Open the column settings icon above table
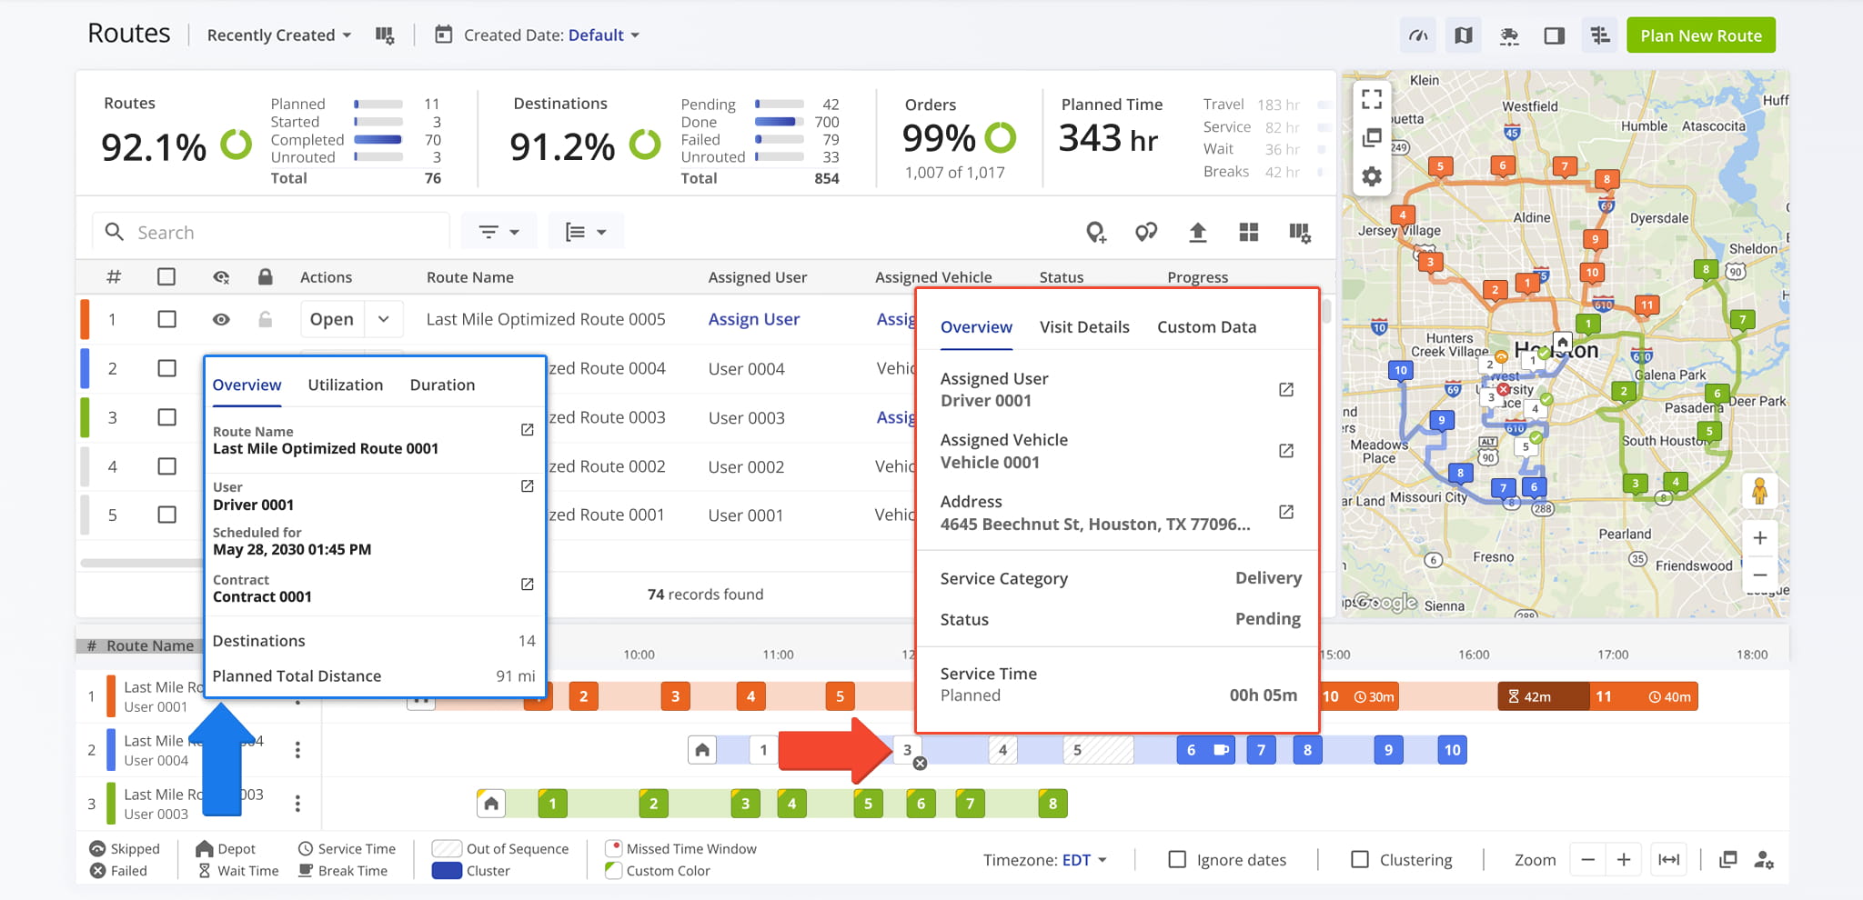The width and height of the screenshot is (1863, 900). (x=1300, y=233)
